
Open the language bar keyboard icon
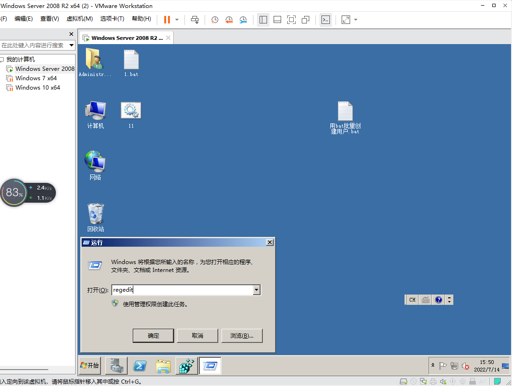pyautogui.click(x=426, y=300)
